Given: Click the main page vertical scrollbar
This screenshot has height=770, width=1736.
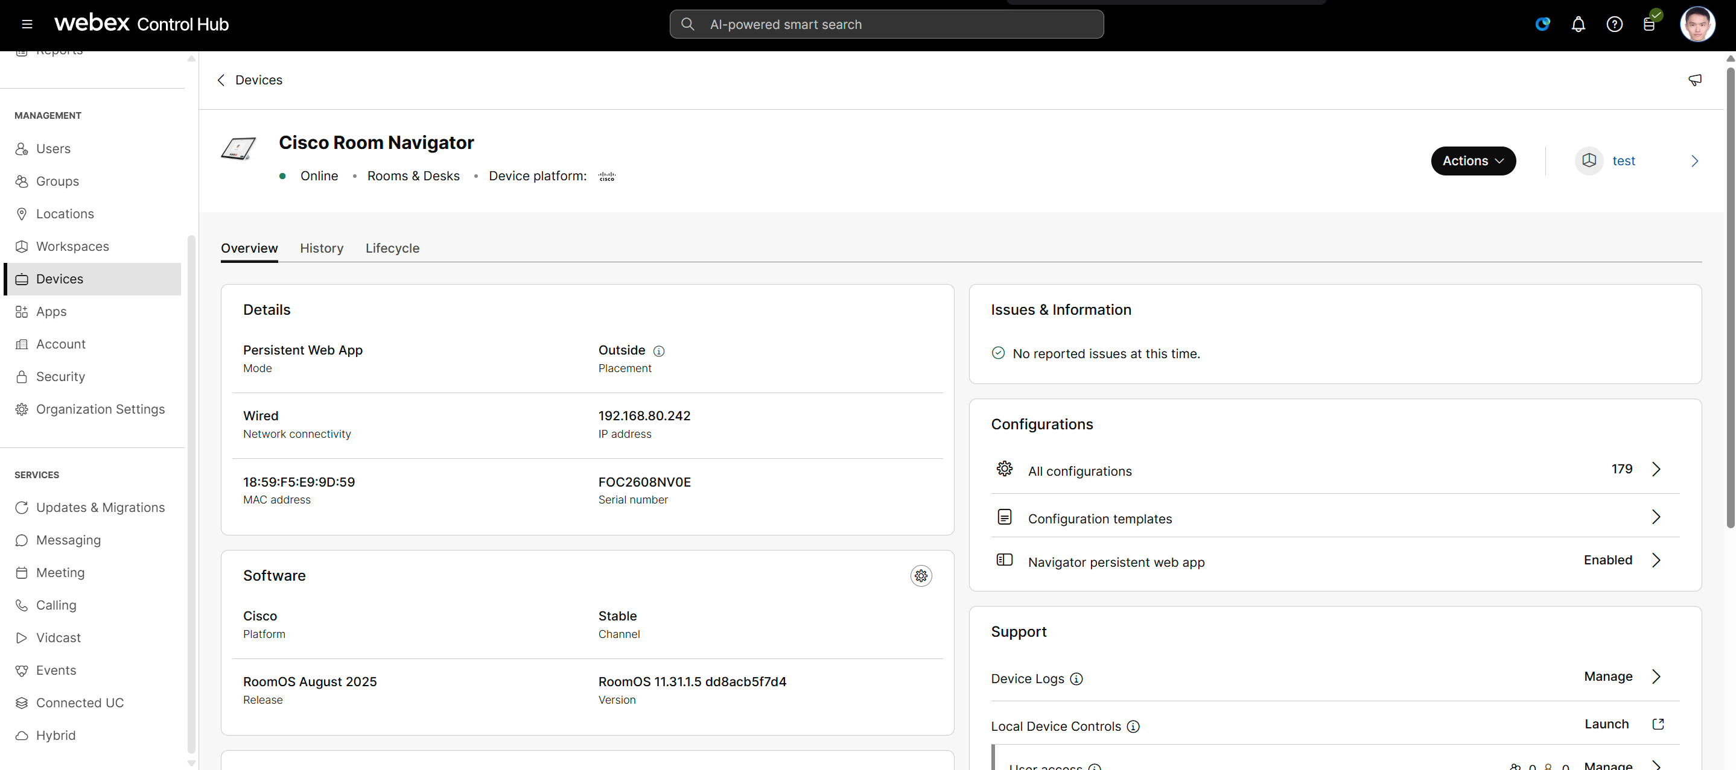Looking at the screenshot, I should click(1730, 297).
